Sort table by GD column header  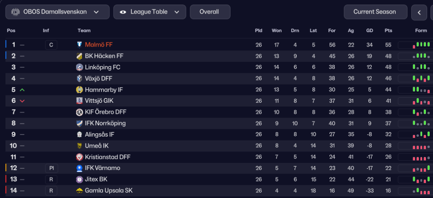pyautogui.click(x=369, y=30)
